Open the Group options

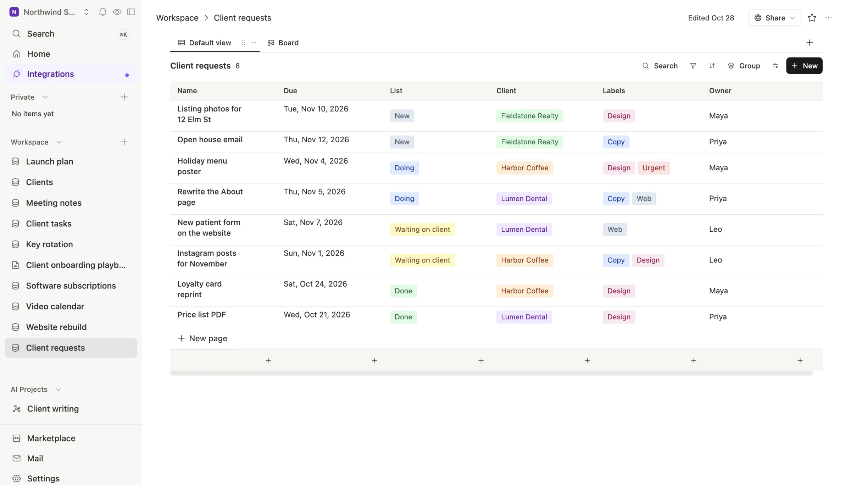[744, 66]
